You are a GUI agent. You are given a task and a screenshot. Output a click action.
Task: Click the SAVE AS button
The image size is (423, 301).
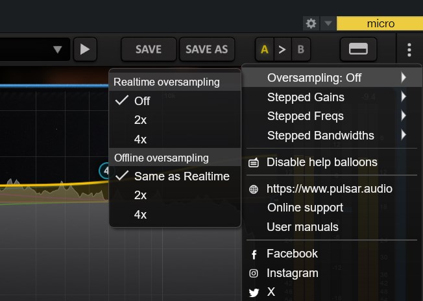(x=207, y=49)
